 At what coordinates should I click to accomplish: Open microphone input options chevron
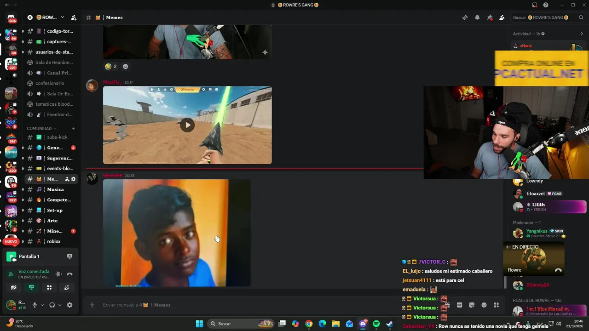click(x=42, y=305)
